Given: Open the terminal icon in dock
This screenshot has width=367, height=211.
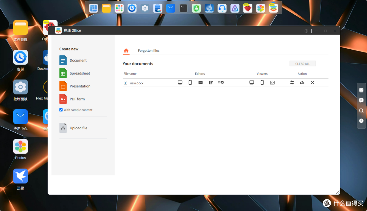Looking at the screenshot, I should (x=183, y=8).
